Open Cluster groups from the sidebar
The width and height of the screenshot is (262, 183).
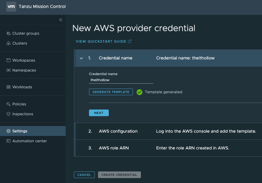[x=26, y=33]
